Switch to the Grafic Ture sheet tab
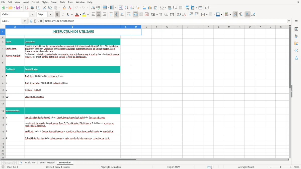Screen dimensions: 301x169 point(30,163)
